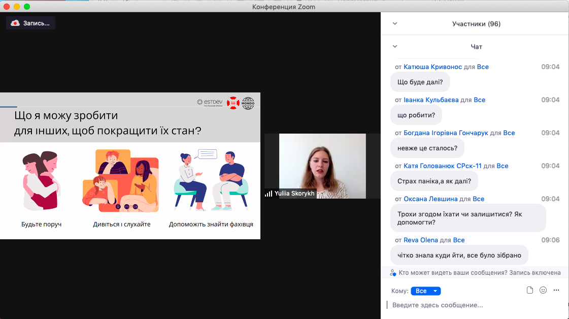Click the Запись recording status button
Screen dimensions: 569x319
tap(31, 23)
